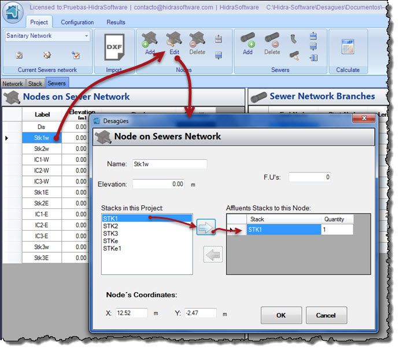Viewport: 399px width, 350px height.
Task: Select the IC3-E node row
Action: point(42,236)
